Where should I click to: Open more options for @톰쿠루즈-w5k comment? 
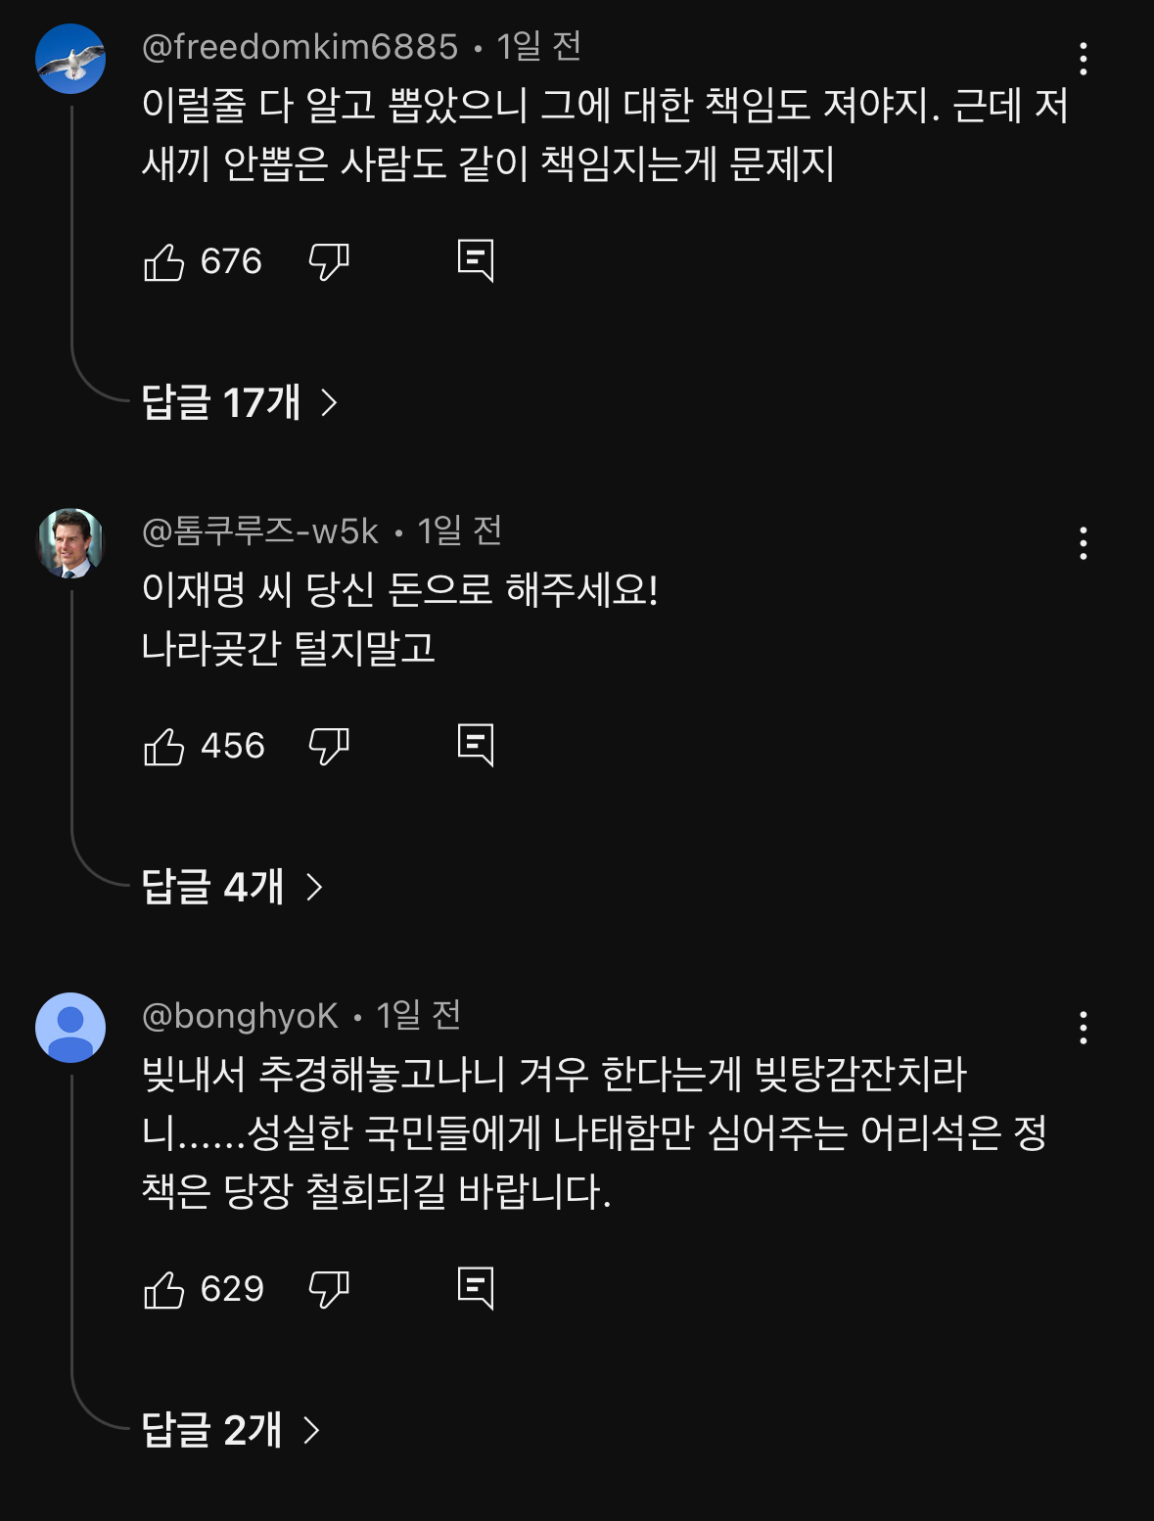pyautogui.click(x=1083, y=543)
